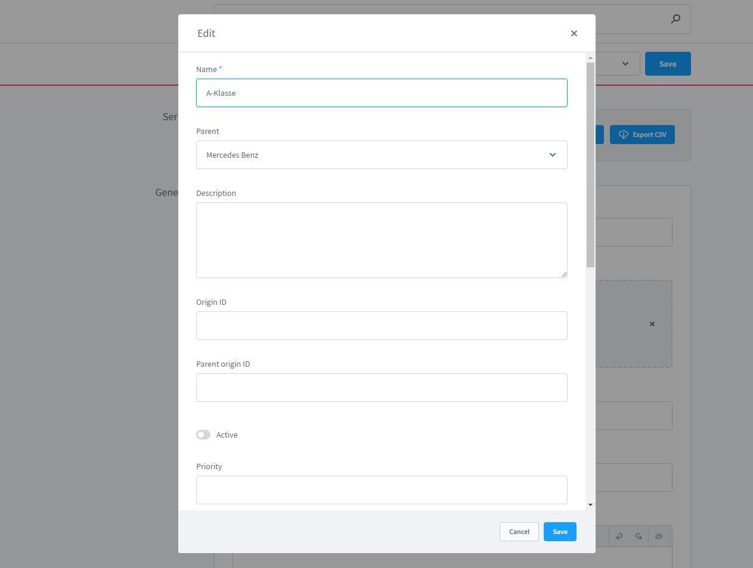The height and width of the screenshot is (568, 753).
Task: Click the Parent origin ID input field
Action: (x=382, y=388)
